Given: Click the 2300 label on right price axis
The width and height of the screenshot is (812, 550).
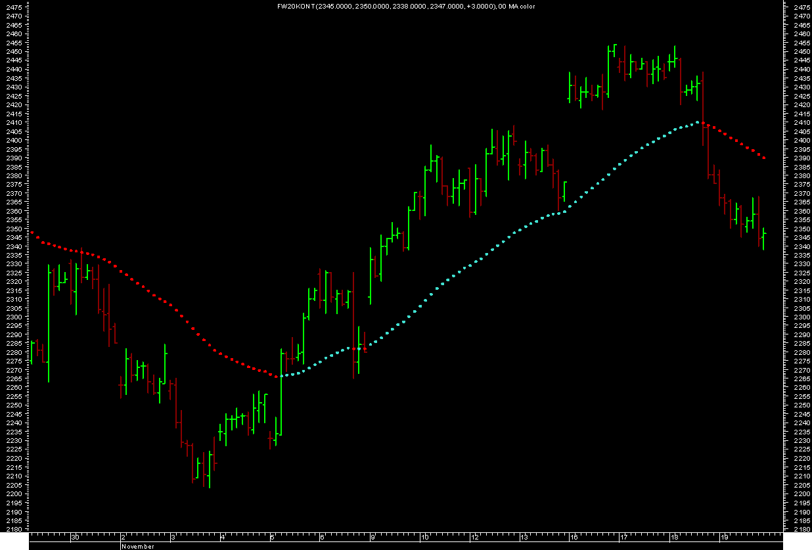Looking at the screenshot, I should coord(801,317).
